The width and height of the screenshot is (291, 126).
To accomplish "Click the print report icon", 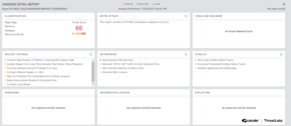I will [284, 4].
